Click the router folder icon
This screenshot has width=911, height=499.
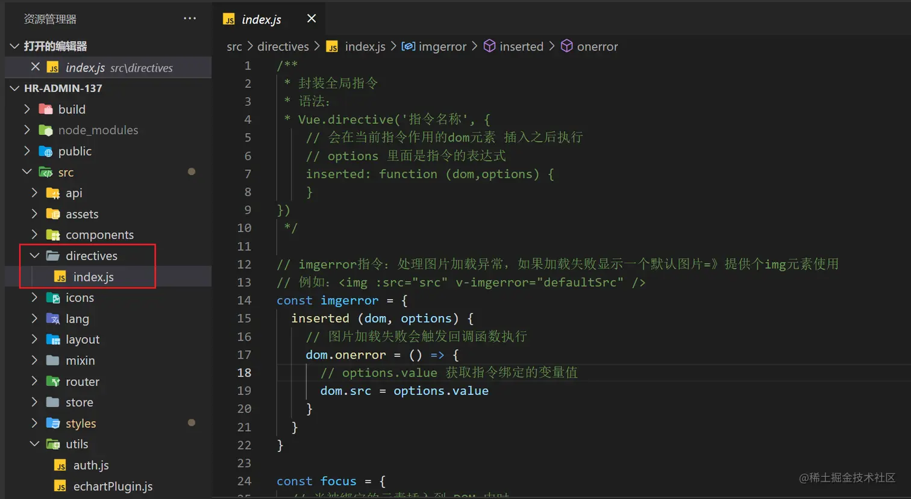pyautogui.click(x=53, y=382)
